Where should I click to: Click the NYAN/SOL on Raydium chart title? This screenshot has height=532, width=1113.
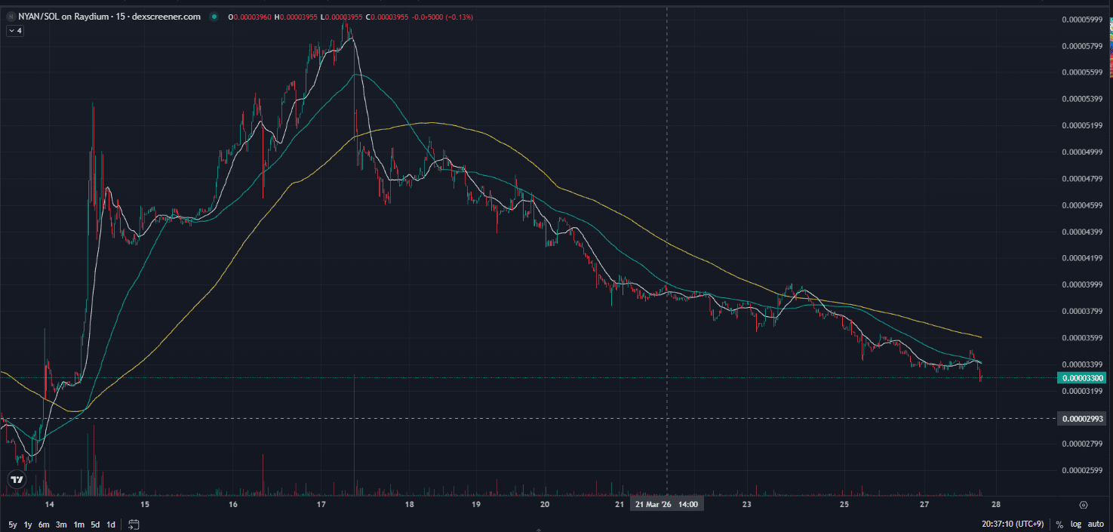tap(109, 17)
